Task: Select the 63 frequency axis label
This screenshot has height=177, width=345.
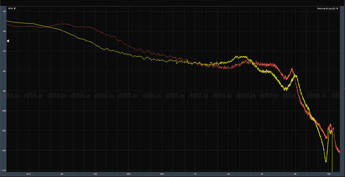Action: click(62, 174)
